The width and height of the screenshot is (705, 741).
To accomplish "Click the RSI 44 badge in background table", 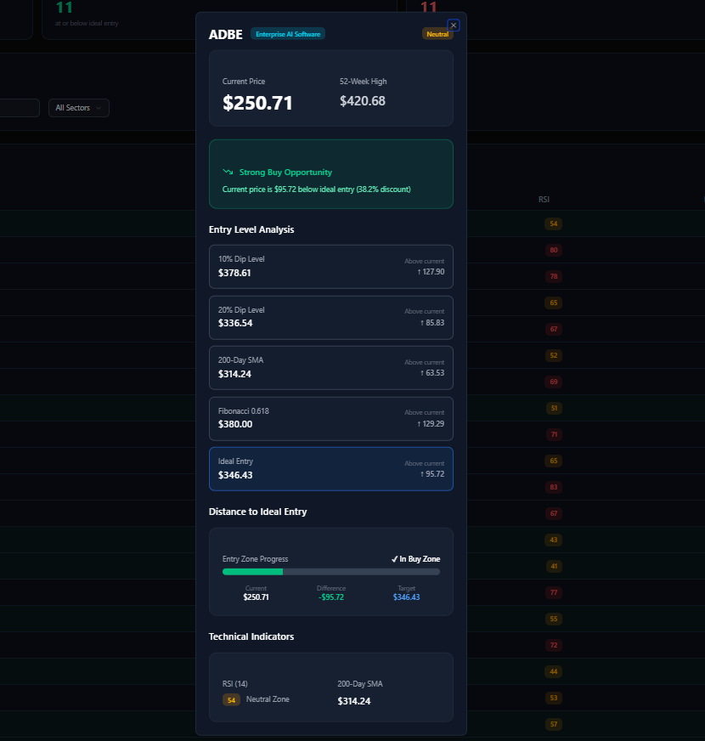I will click(x=553, y=671).
